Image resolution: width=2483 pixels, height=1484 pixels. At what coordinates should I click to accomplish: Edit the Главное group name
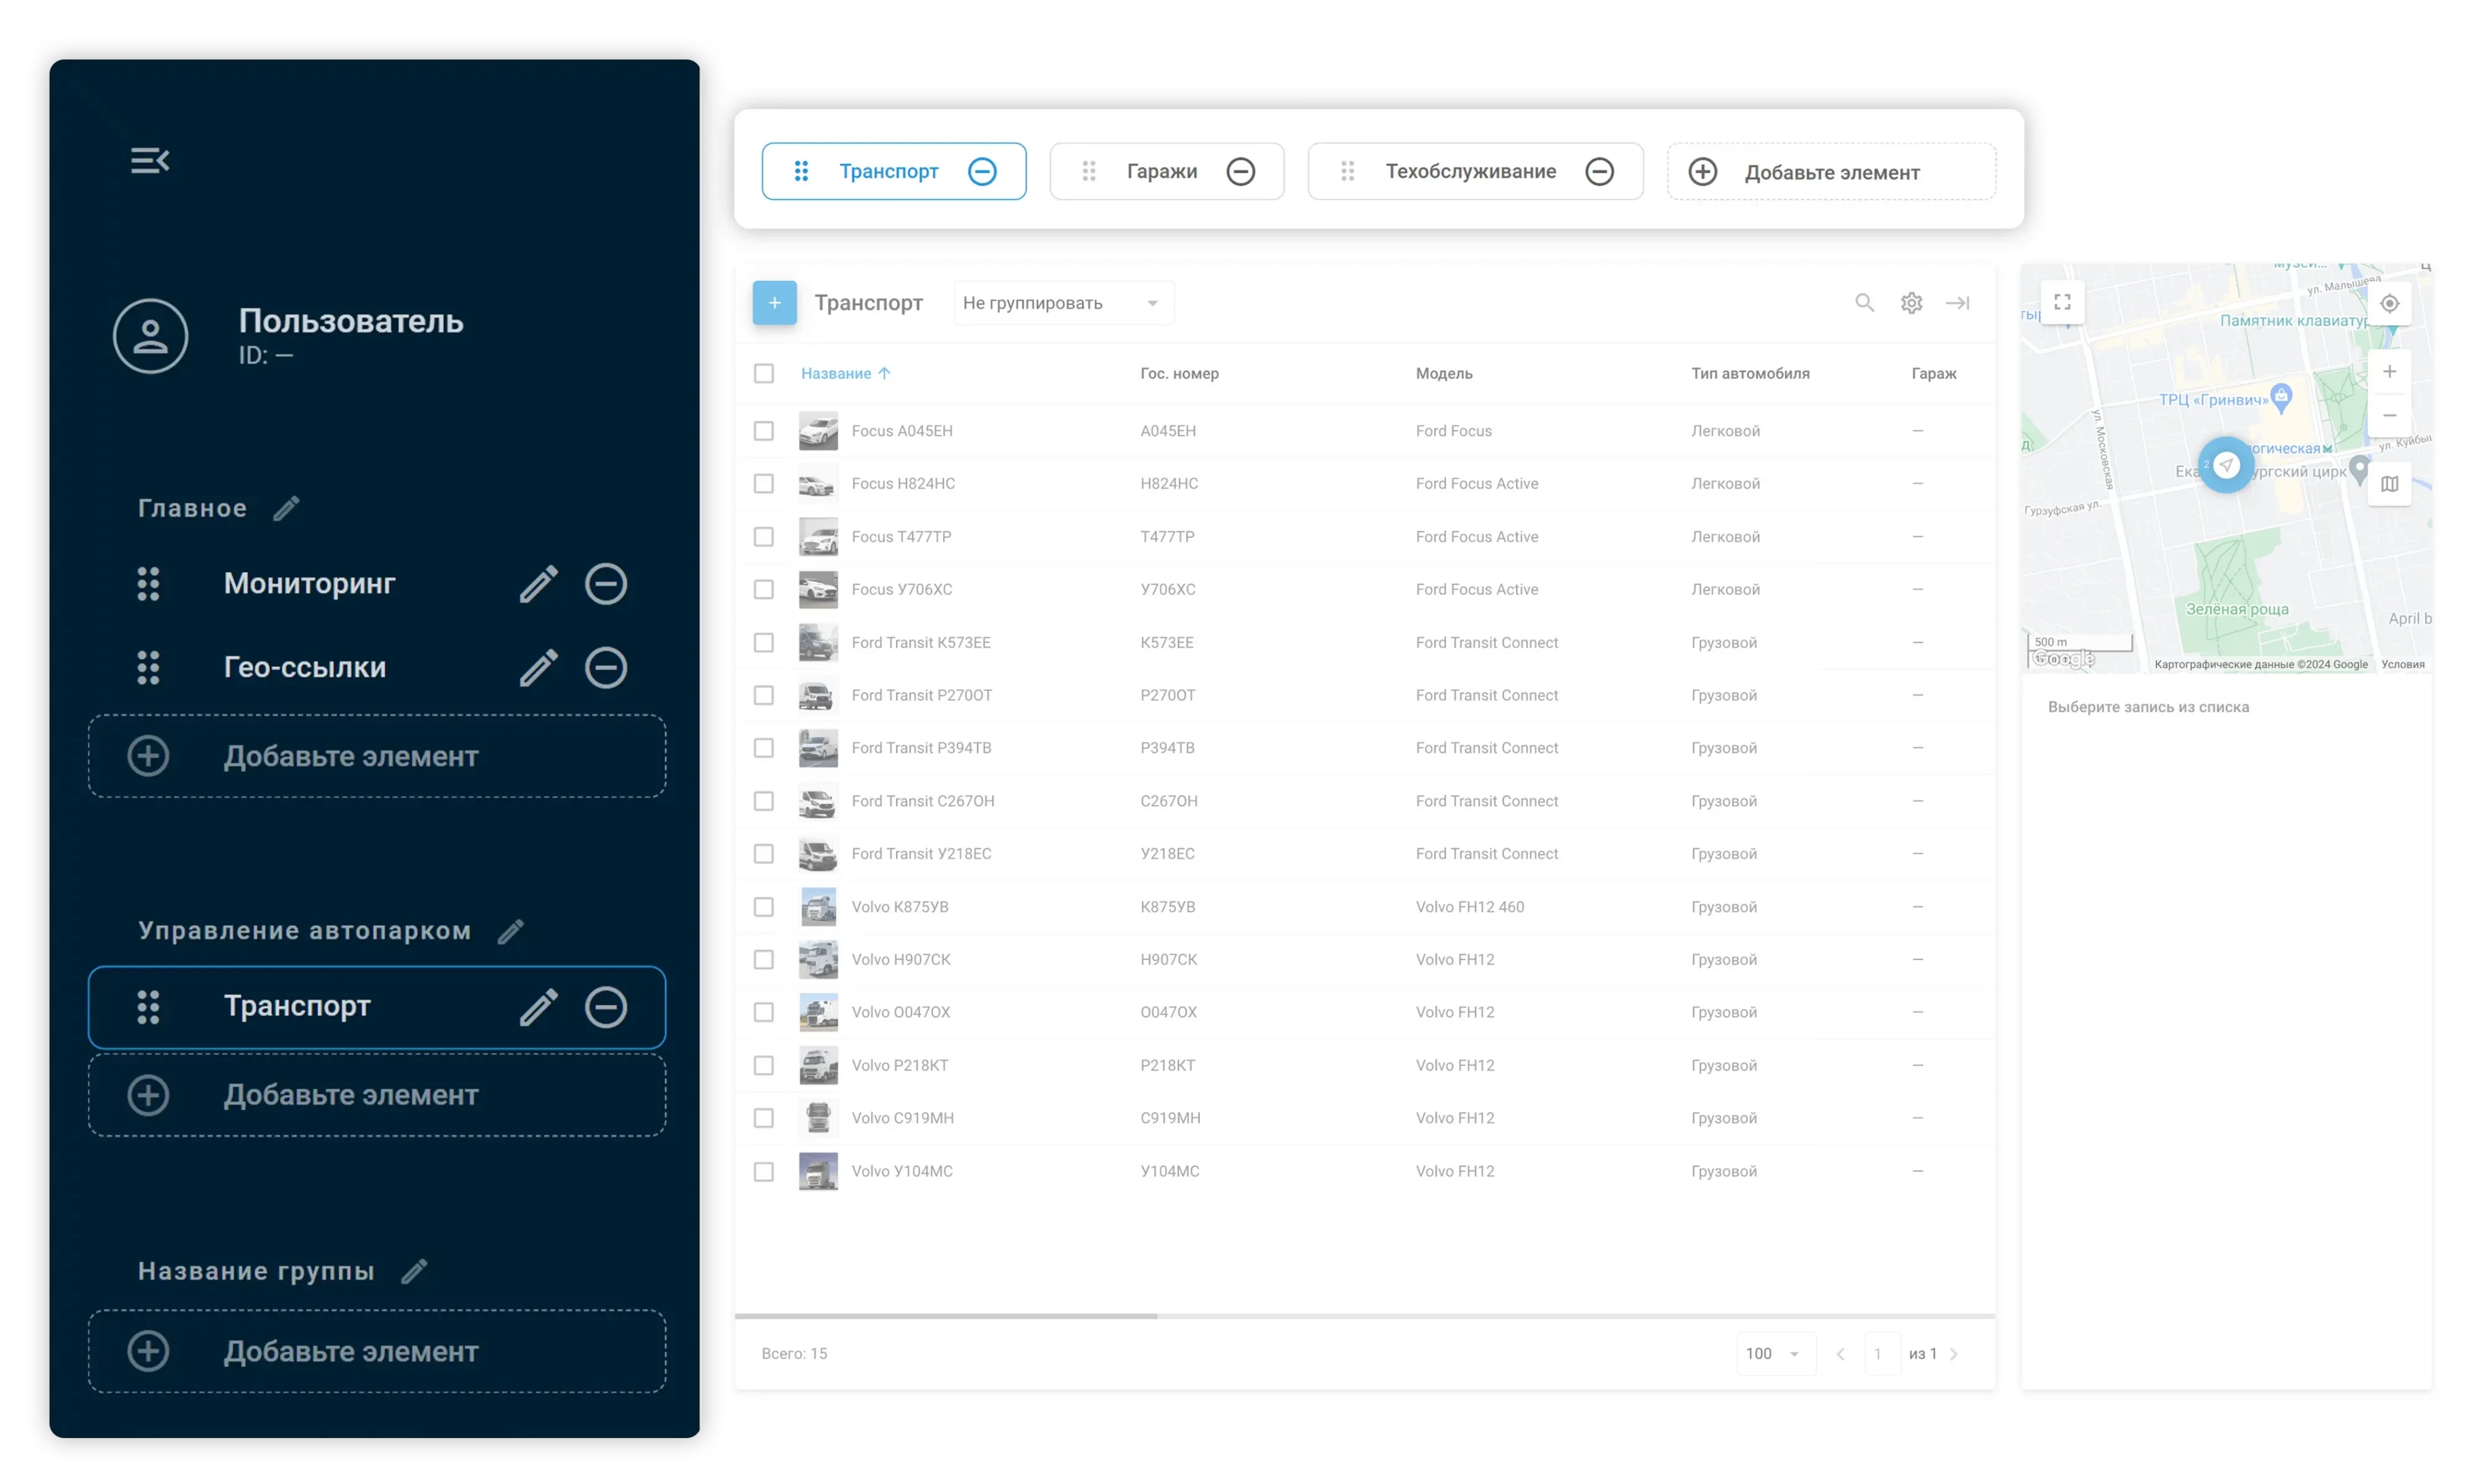[x=287, y=508]
